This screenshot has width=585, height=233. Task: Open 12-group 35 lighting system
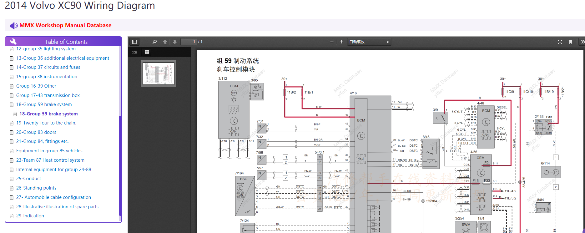pos(46,49)
